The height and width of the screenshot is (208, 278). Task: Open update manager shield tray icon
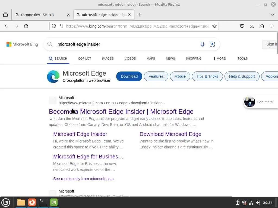(x=244, y=203)
